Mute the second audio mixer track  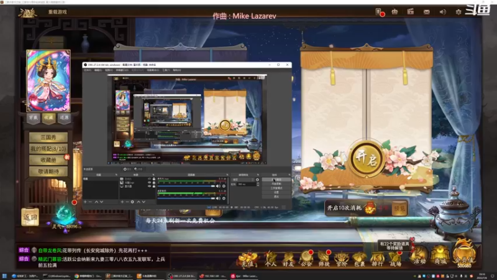coord(219,198)
